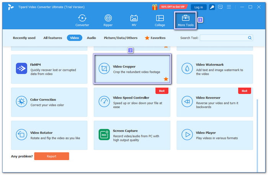The image size is (268, 175).
Task: Open the feedback chat icon
Action: coord(220,7)
